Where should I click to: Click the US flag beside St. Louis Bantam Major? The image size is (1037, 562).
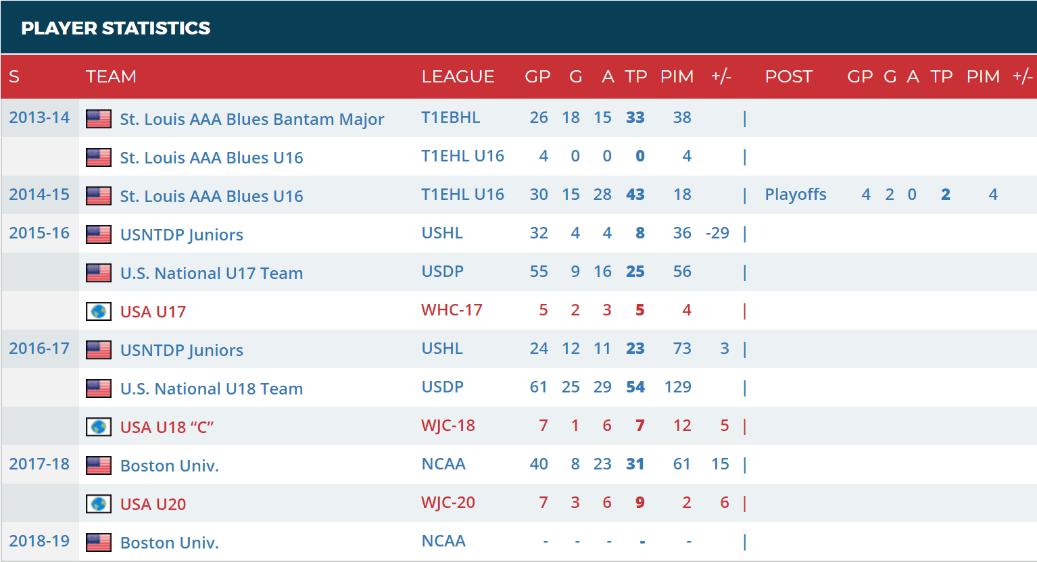(99, 119)
